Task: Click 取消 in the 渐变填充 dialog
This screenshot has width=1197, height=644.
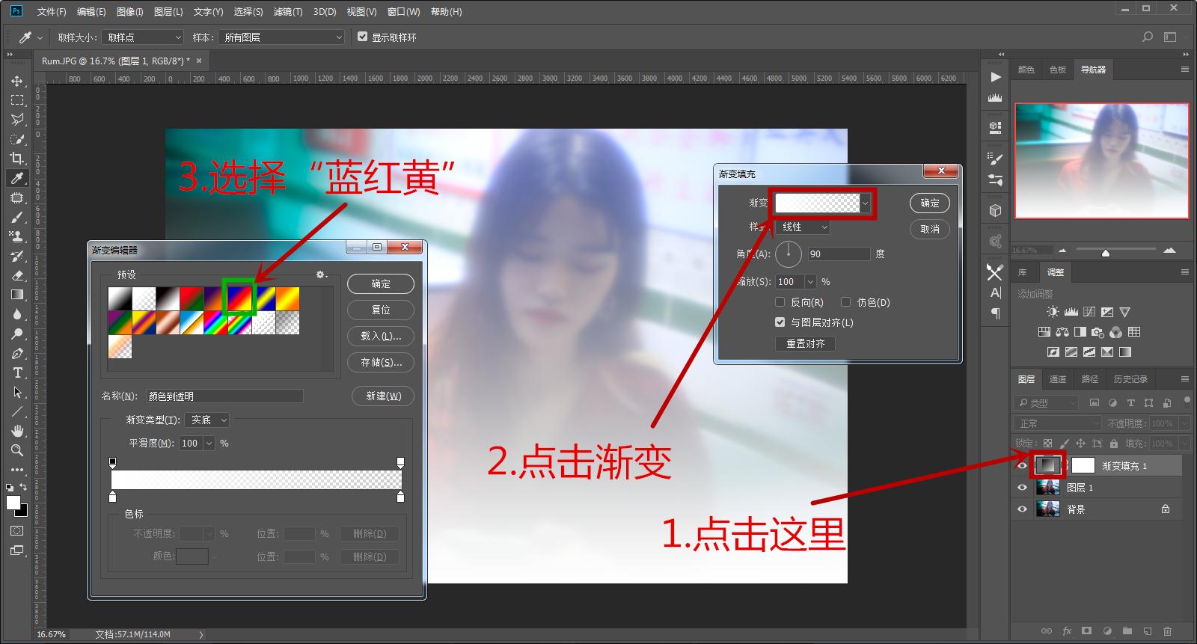Action: (930, 229)
